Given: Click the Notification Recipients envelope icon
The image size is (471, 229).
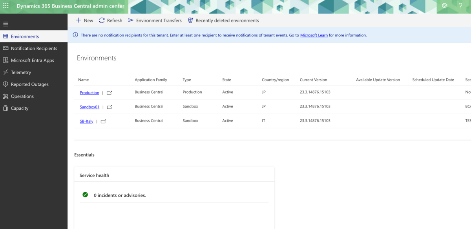Looking at the screenshot, I should pyautogui.click(x=5, y=48).
